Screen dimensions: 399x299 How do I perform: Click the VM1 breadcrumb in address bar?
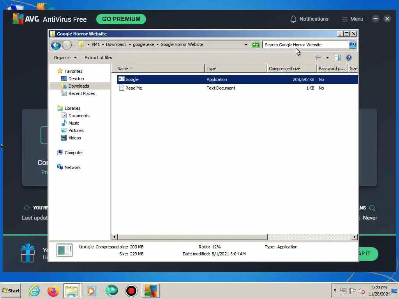click(95, 44)
